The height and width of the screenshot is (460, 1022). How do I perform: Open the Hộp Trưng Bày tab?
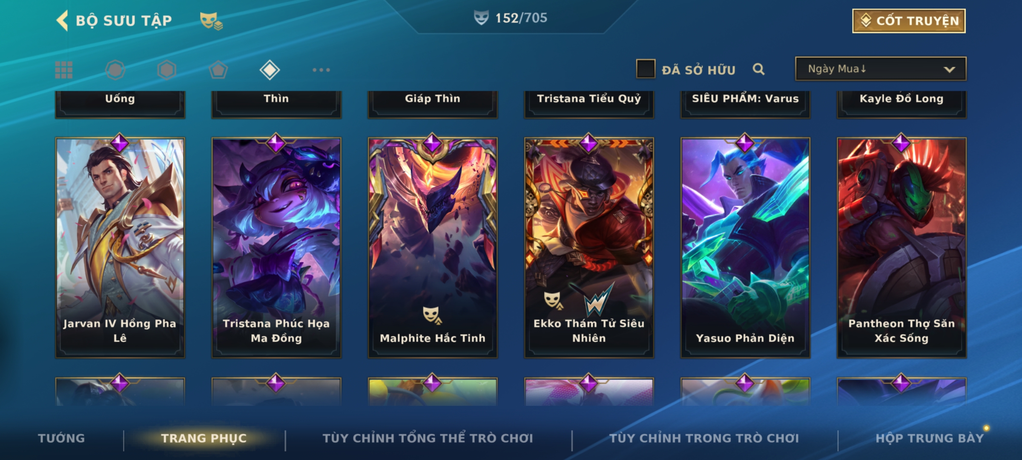point(930,438)
